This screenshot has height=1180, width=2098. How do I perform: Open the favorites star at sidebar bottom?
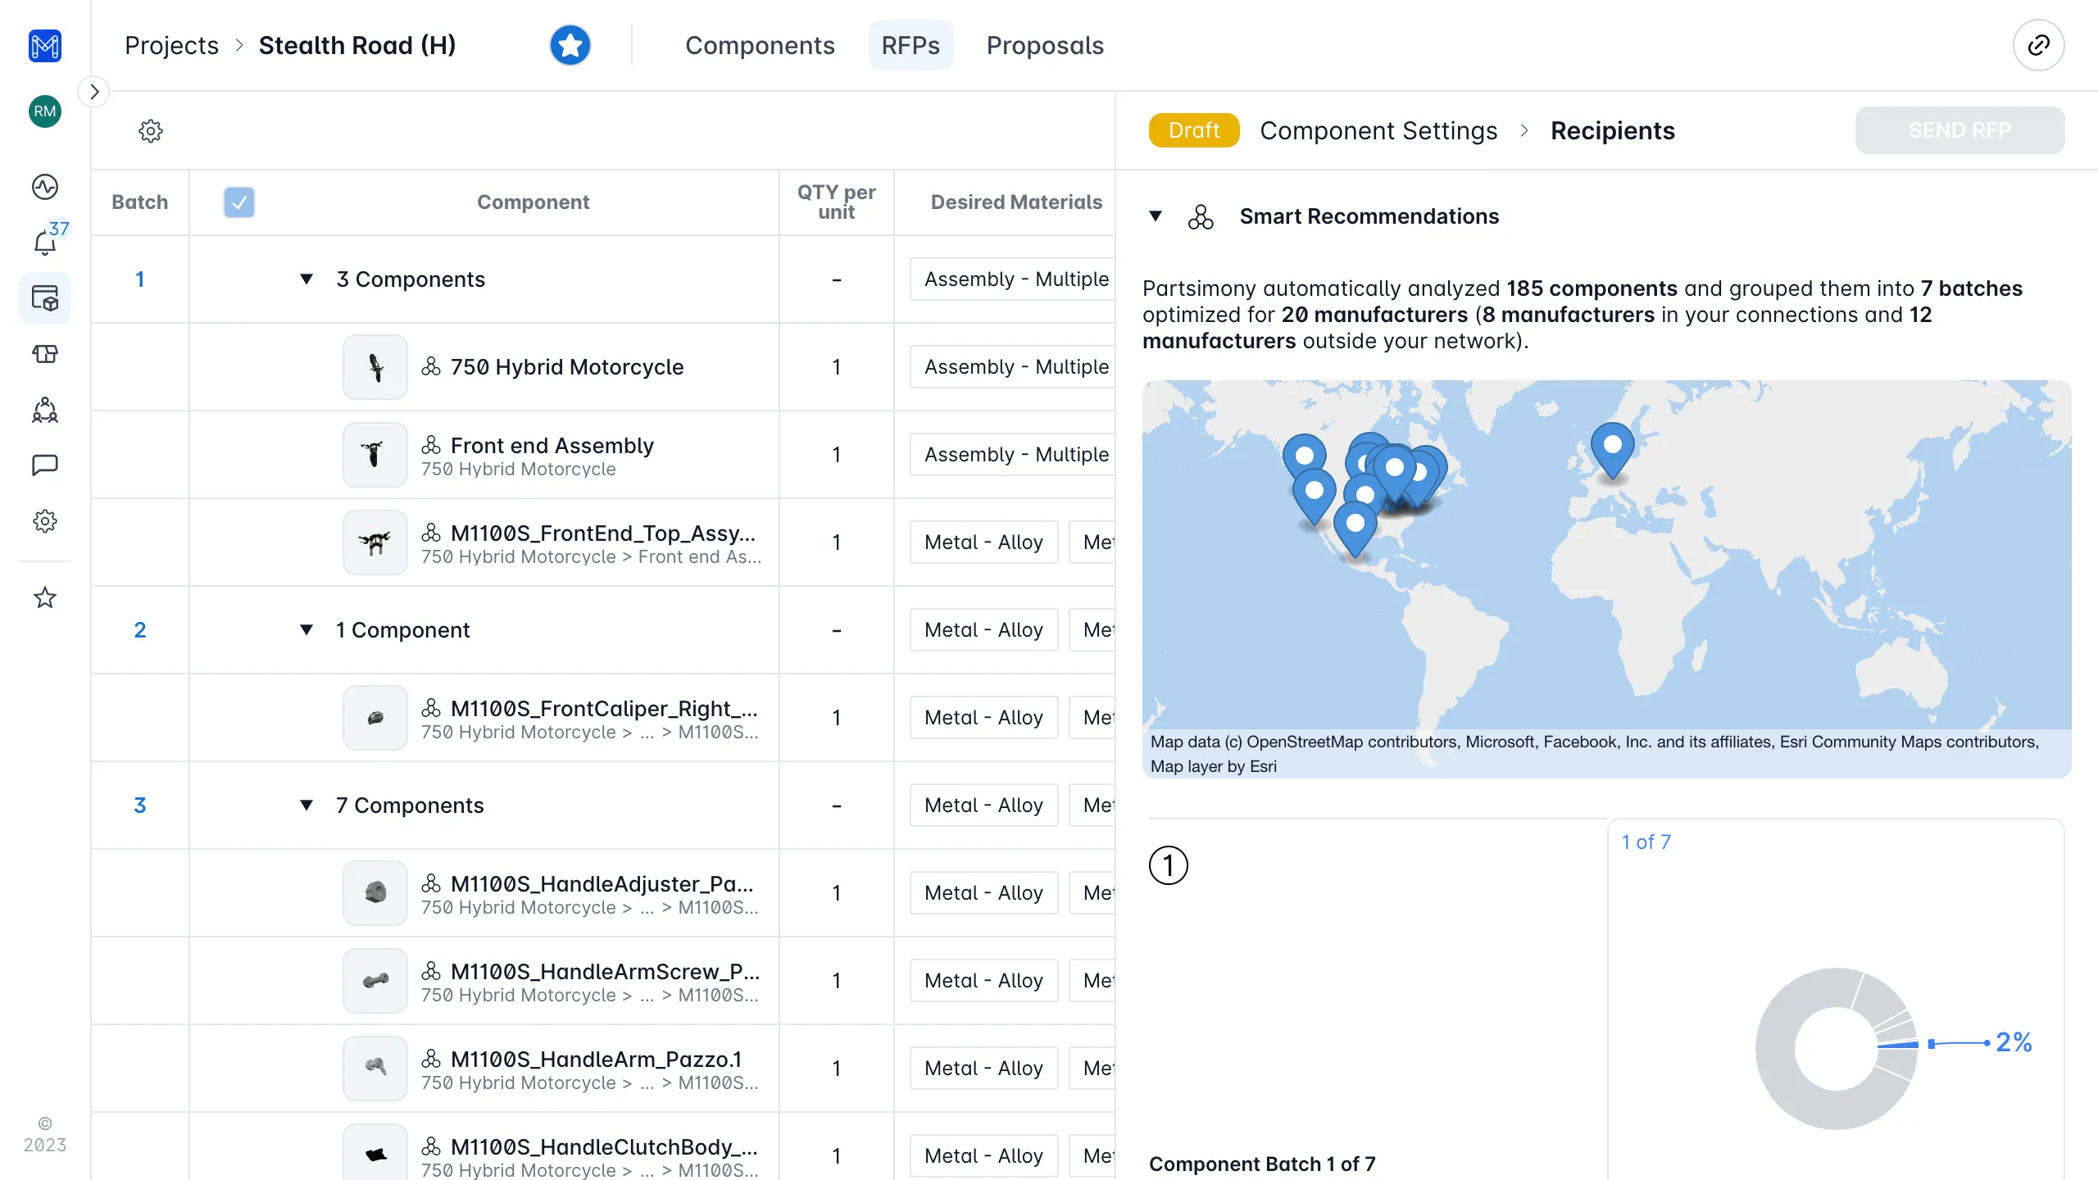coord(44,597)
